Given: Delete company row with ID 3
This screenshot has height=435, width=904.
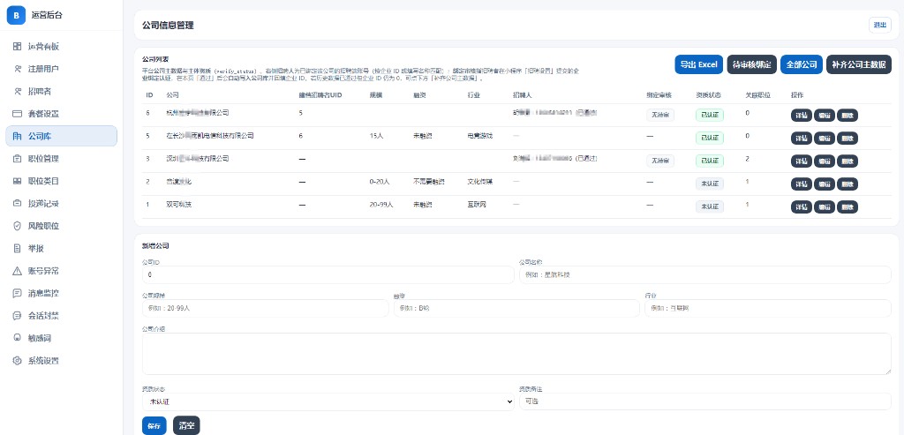Looking at the screenshot, I should [847, 161].
